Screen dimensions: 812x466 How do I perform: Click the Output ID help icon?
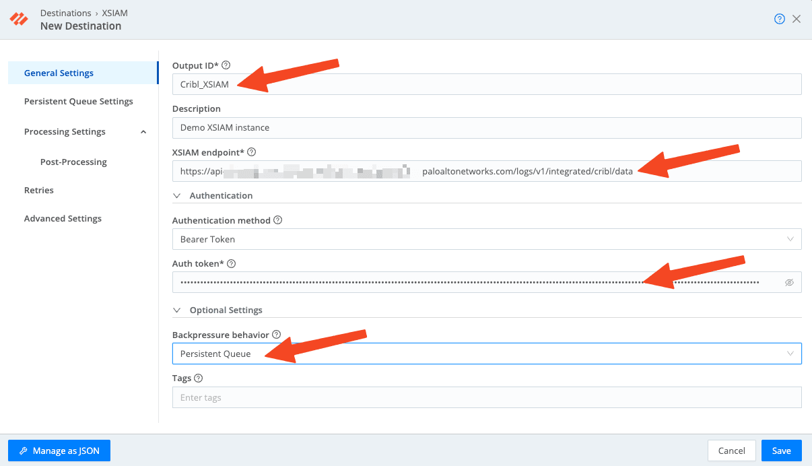[x=226, y=65]
